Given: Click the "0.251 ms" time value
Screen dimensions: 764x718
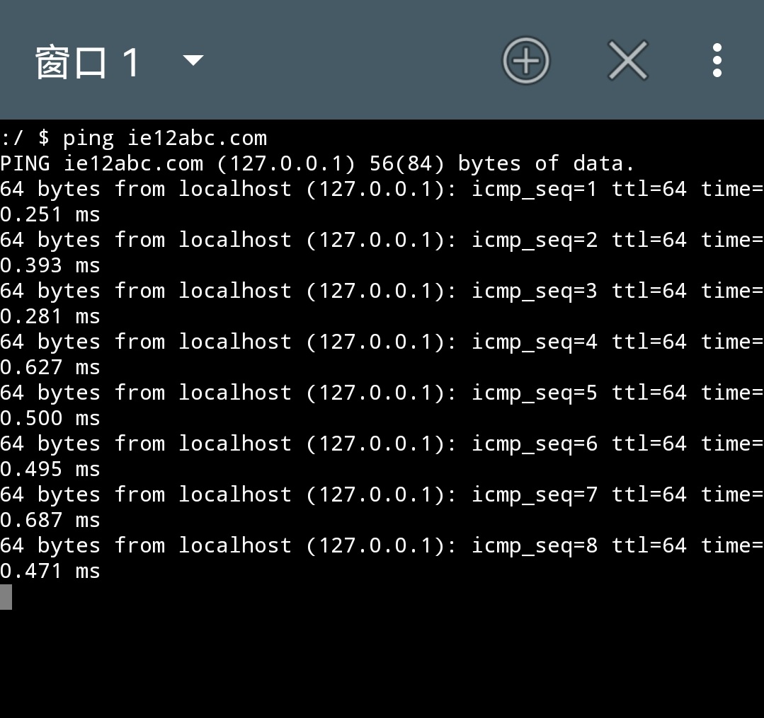Looking at the screenshot, I should (50, 214).
